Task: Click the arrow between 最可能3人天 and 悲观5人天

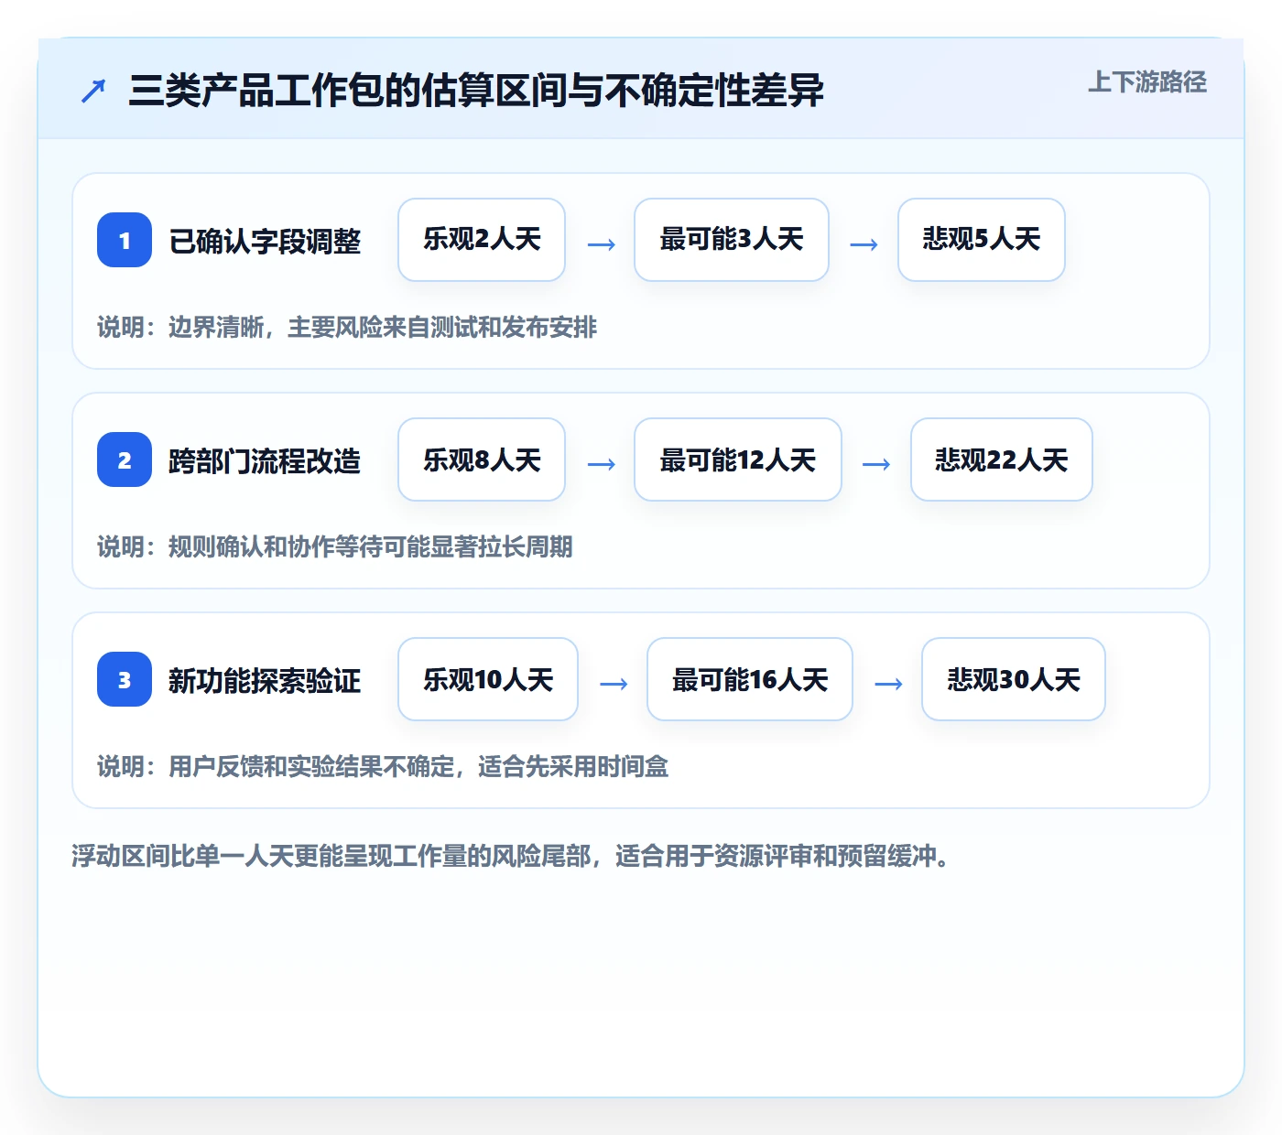Action: (864, 244)
